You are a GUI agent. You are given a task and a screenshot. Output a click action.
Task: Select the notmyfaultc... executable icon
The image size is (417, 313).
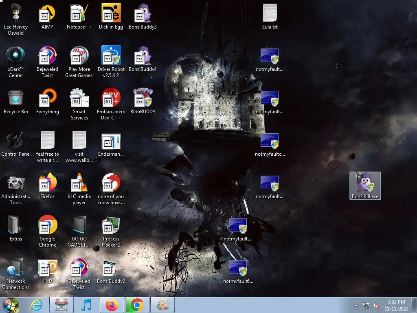[270, 144]
